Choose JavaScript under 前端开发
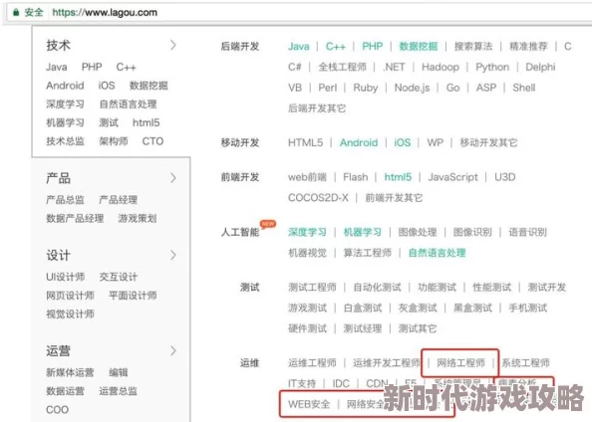The width and height of the screenshot is (592, 422). click(452, 177)
